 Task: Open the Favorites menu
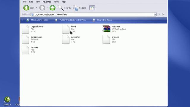click(x=47, y=2)
